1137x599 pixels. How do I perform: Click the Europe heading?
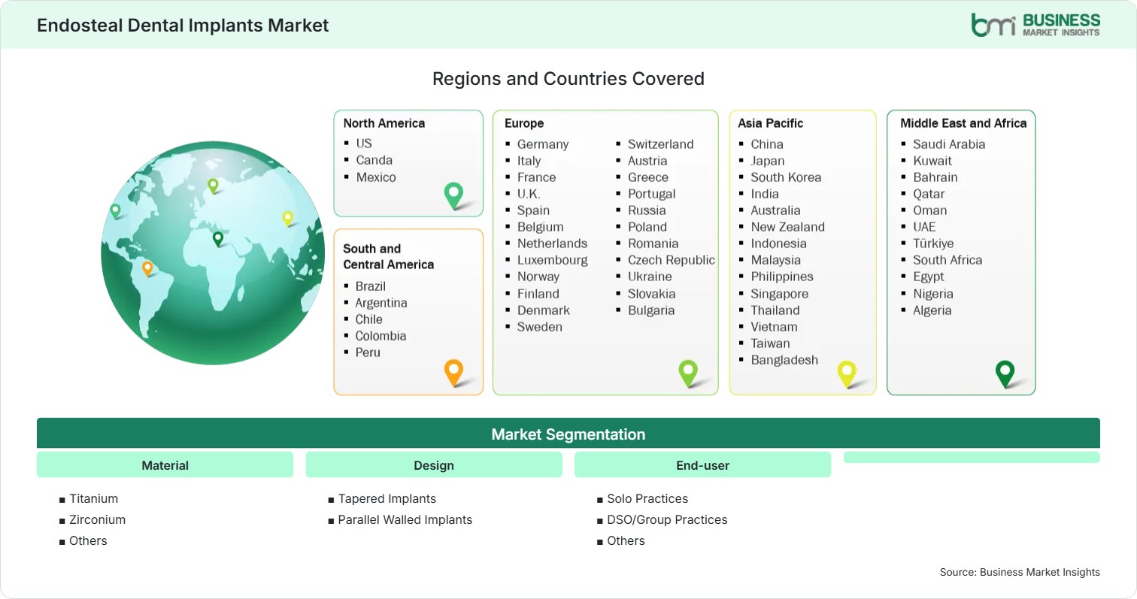[x=524, y=123]
